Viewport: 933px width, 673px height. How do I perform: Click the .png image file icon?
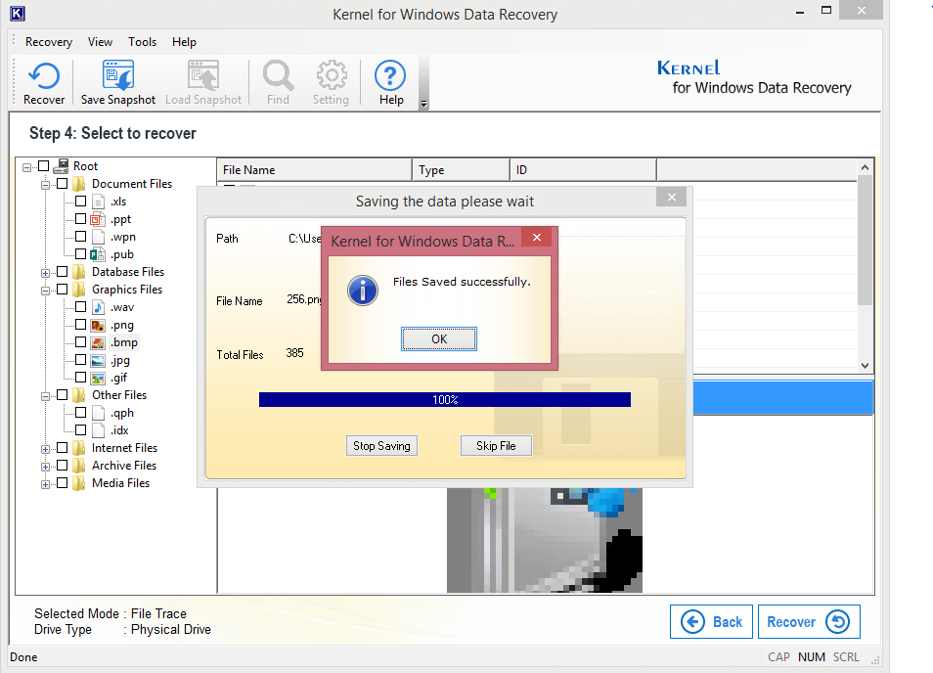98,326
